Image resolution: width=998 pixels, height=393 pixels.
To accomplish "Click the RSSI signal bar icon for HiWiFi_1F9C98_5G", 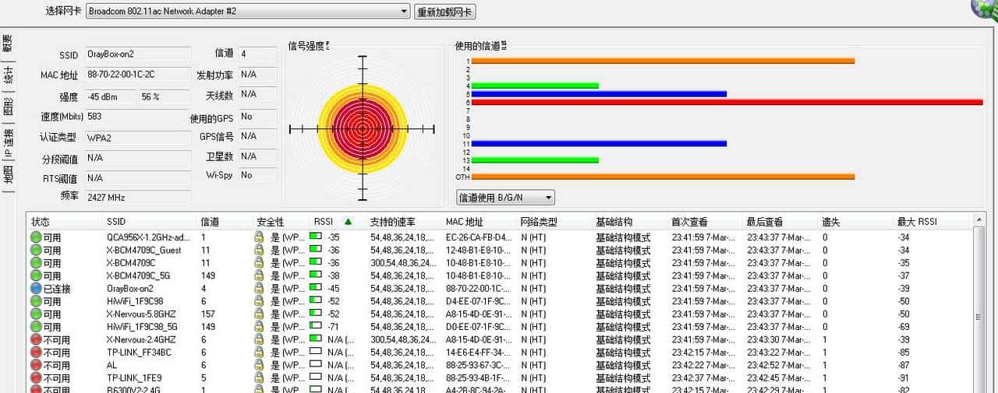I will tap(316, 327).
